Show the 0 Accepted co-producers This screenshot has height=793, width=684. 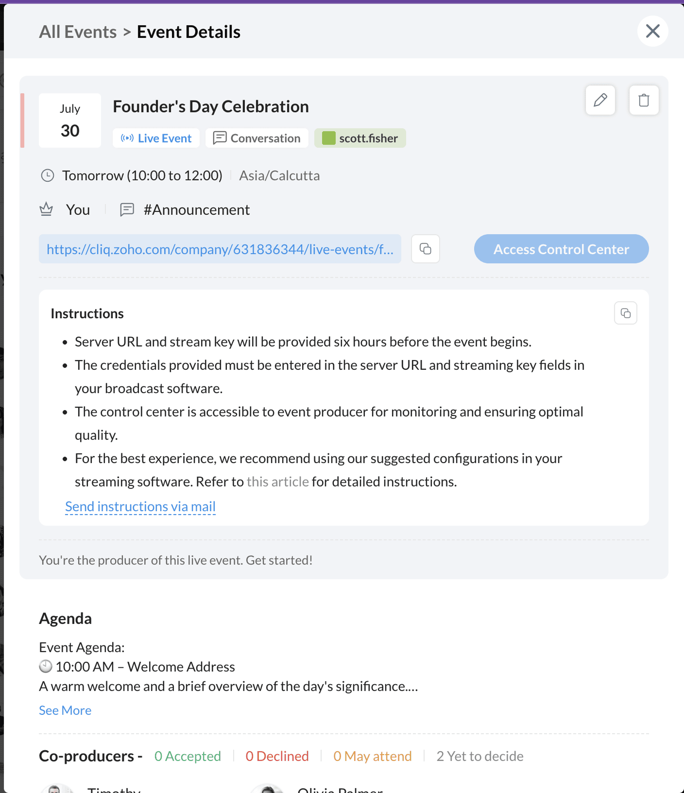[188, 756]
